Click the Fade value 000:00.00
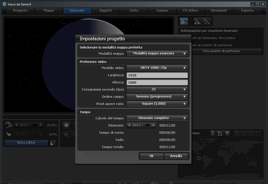The width and height of the screenshot is (268, 184). [167, 140]
